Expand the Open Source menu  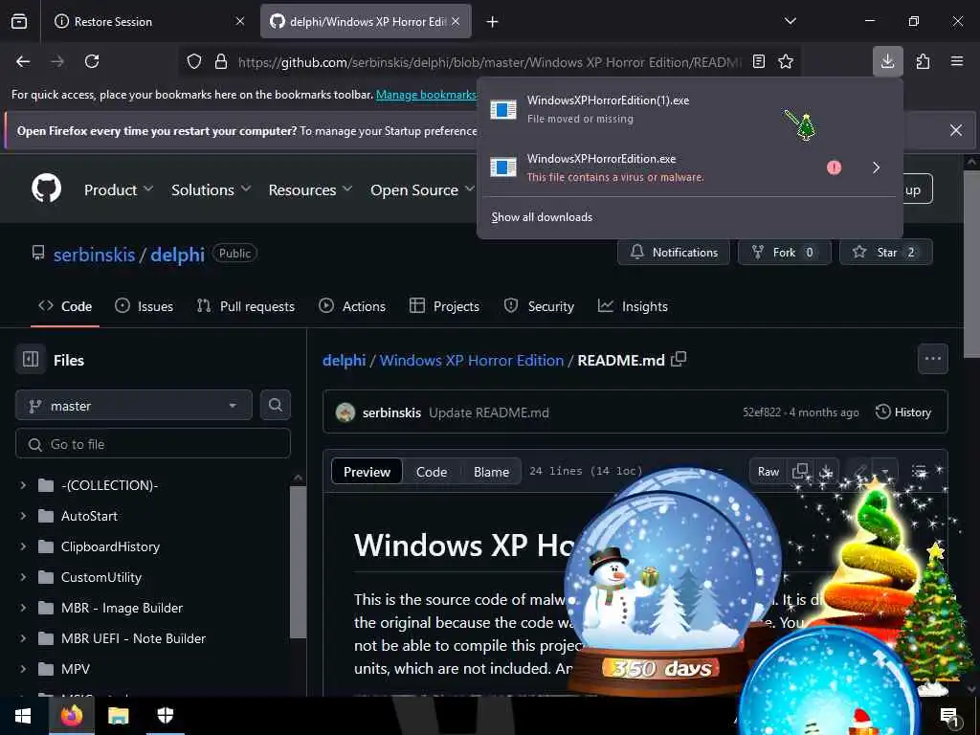422,189
